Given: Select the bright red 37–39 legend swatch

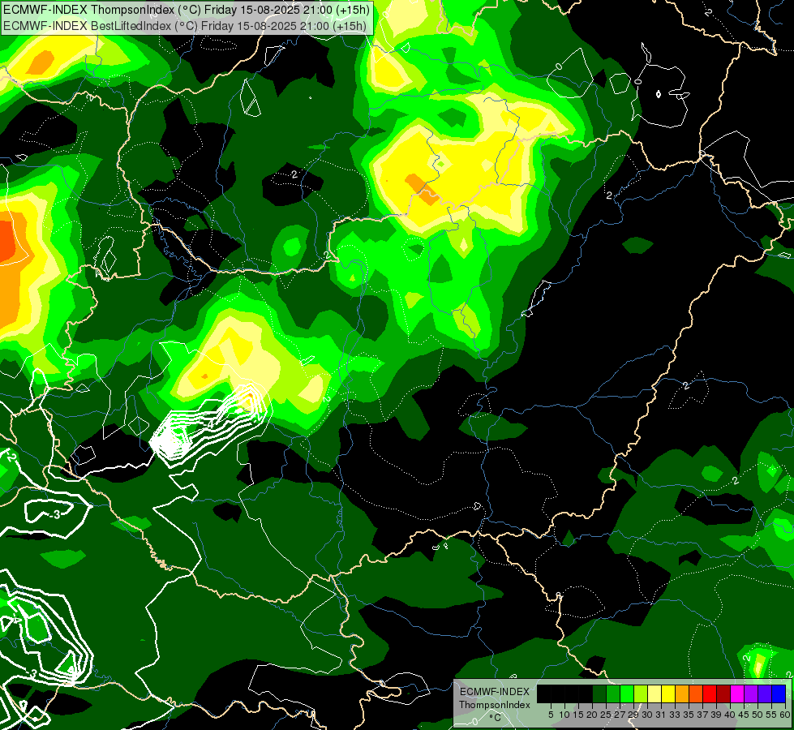Looking at the screenshot, I should pyautogui.click(x=710, y=694).
